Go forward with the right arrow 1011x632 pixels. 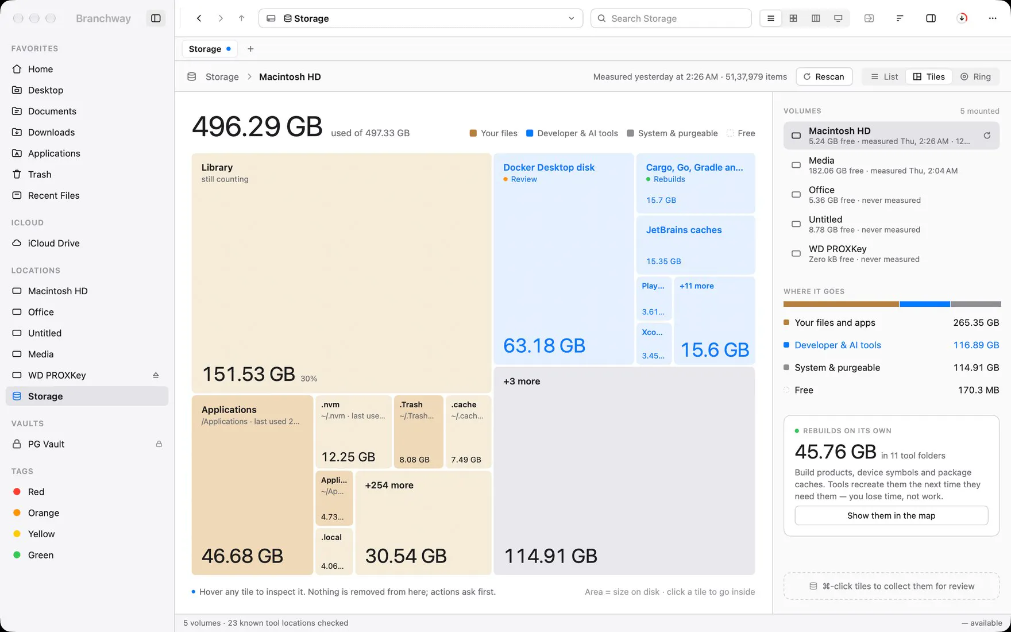click(x=221, y=18)
